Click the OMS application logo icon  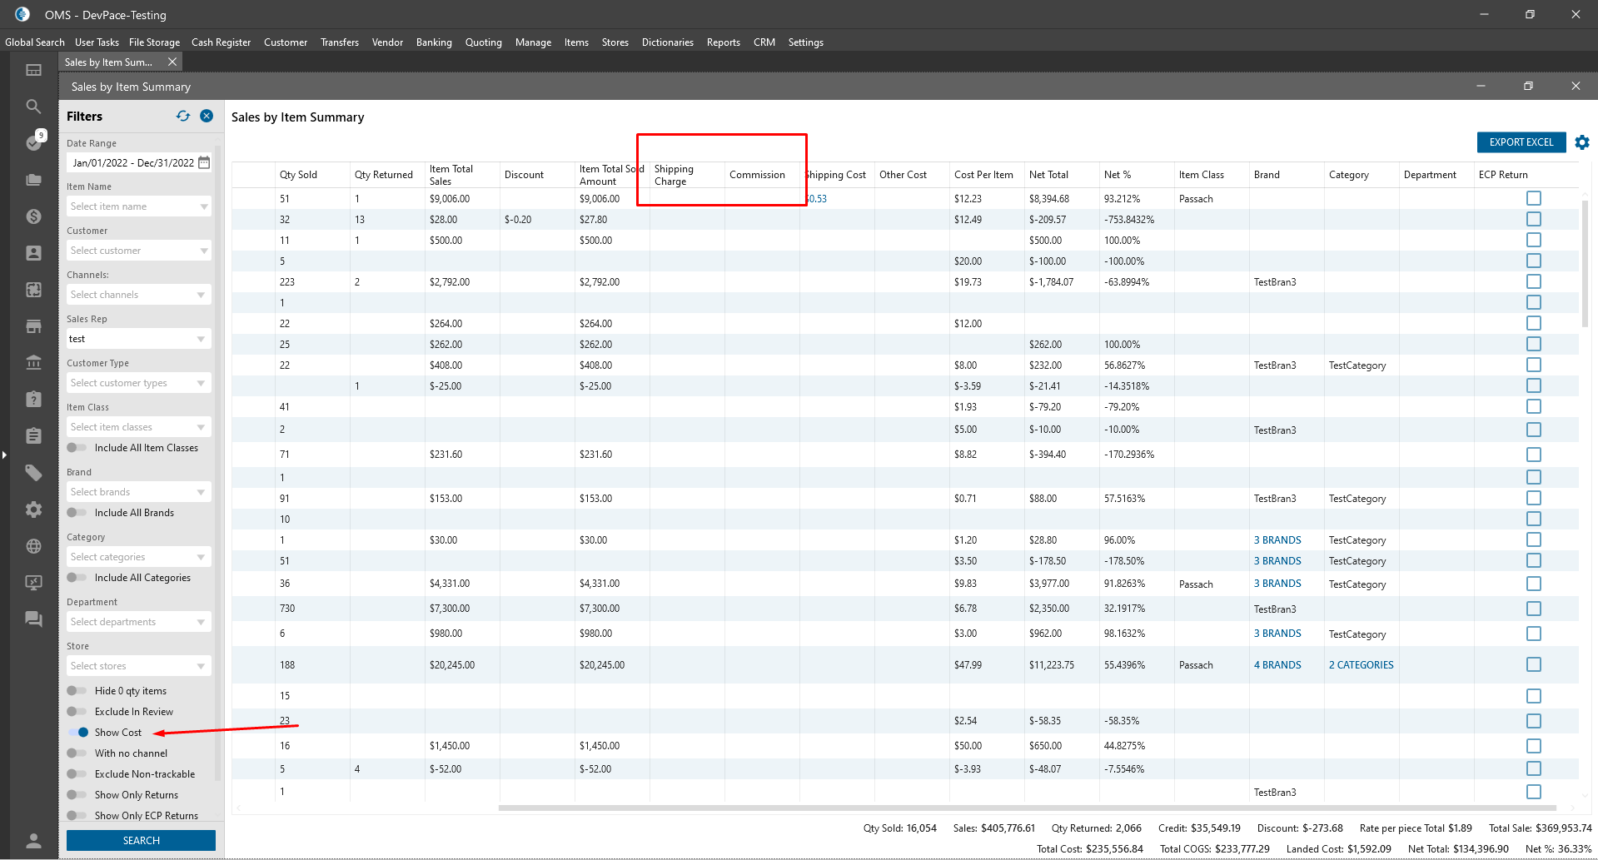[22, 14]
